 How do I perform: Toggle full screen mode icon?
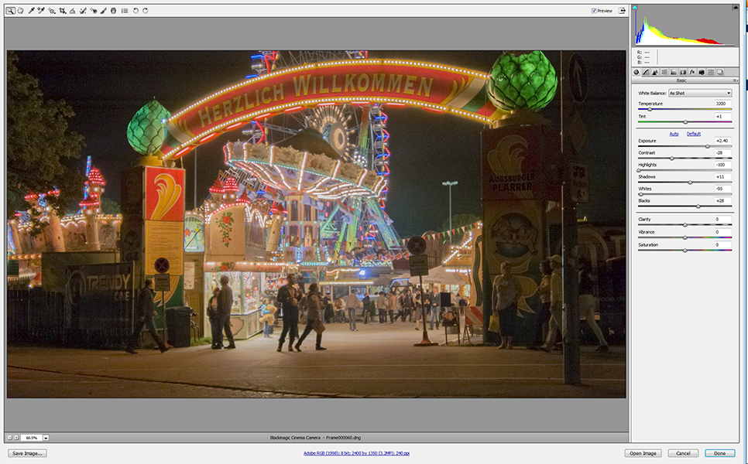click(622, 11)
